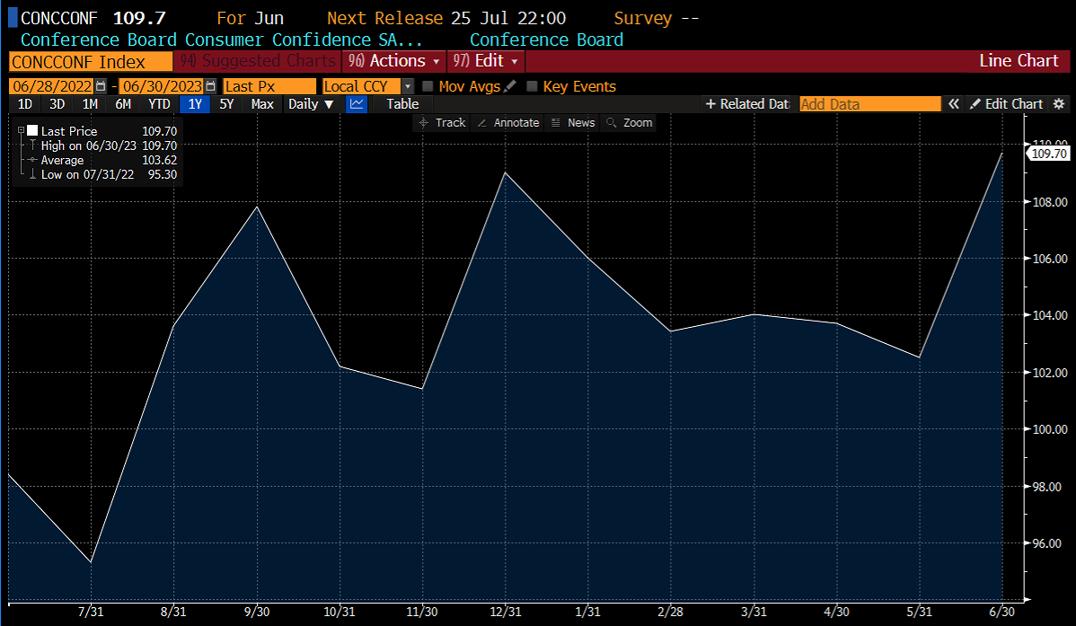This screenshot has width=1076, height=626.
Task: Enable the Mov Avgs checkbox
Action: point(428,86)
